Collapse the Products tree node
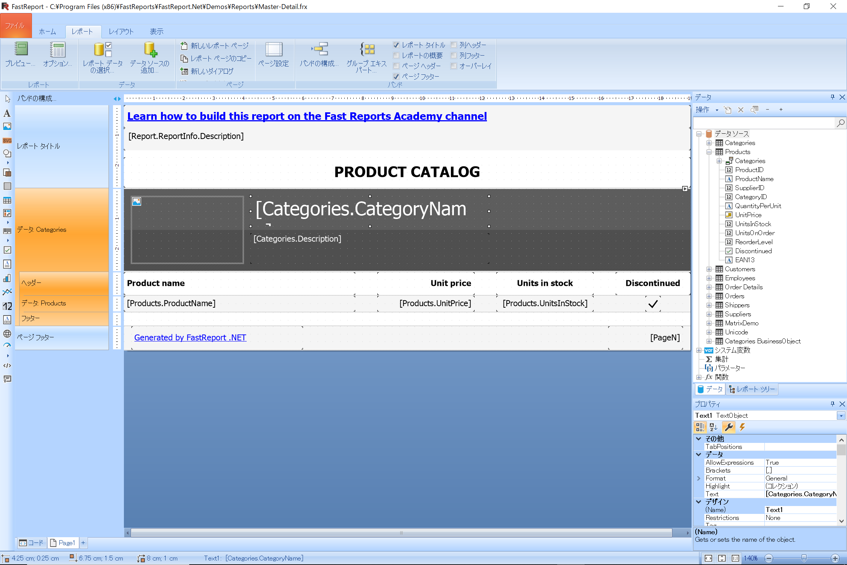The height and width of the screenshot is (565, 847). click(709, 152)
